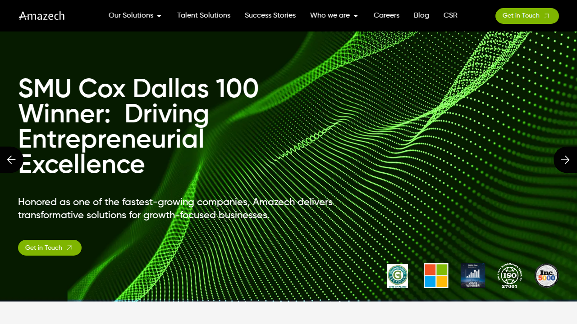This screenshot has height=324, width=577.
Task: Click the header Get in Touch button
Action: [x=527, y=16]
